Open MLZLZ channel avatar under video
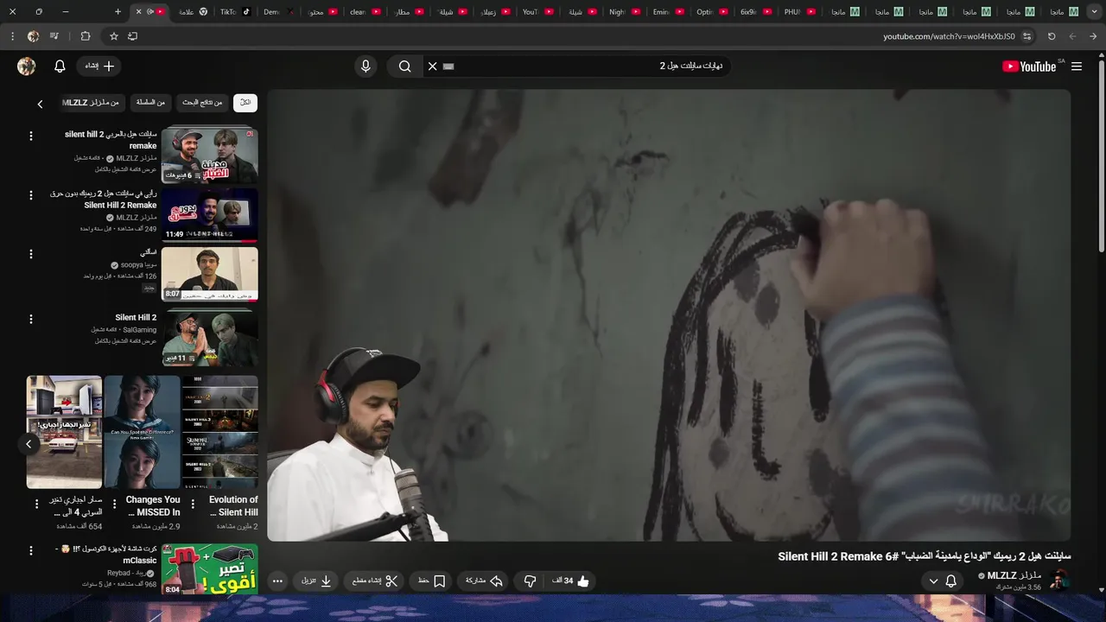Viewport: 1106px width, 622px height. click(1058, 581)
